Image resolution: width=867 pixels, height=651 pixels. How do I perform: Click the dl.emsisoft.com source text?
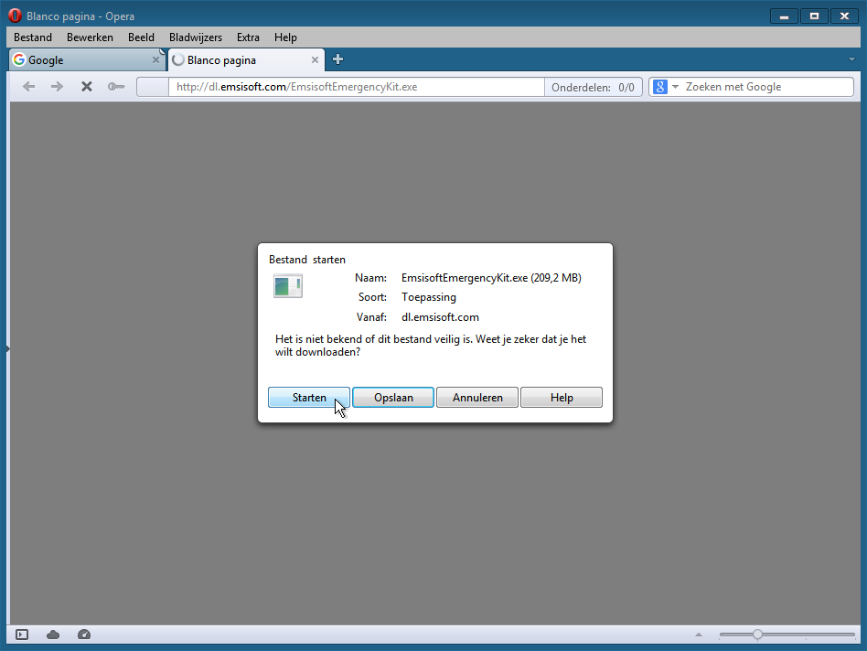coord(440,317)
